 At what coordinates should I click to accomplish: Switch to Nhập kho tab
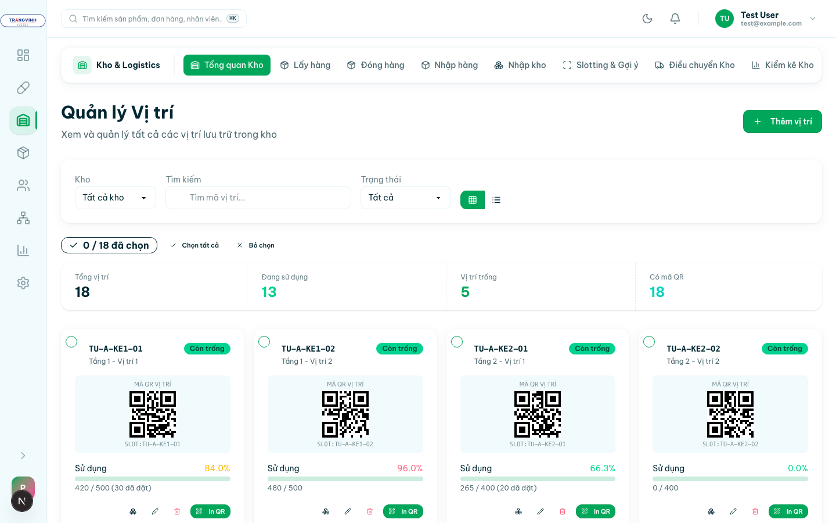click(520, 65)
